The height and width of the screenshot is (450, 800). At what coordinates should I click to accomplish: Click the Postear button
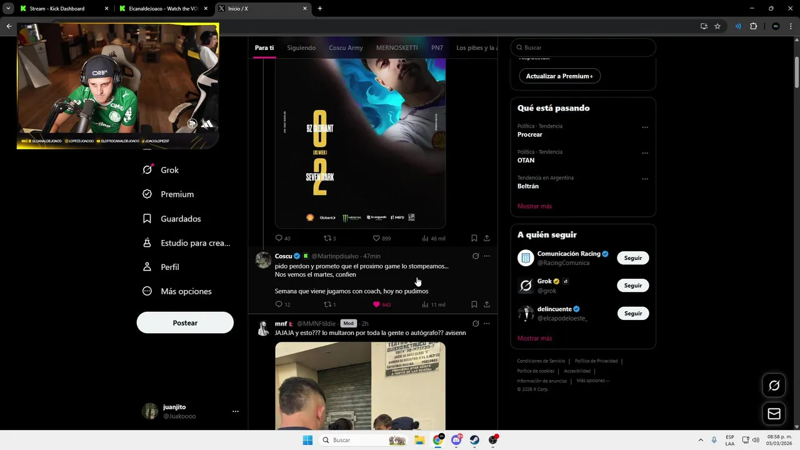coord(185,323)
